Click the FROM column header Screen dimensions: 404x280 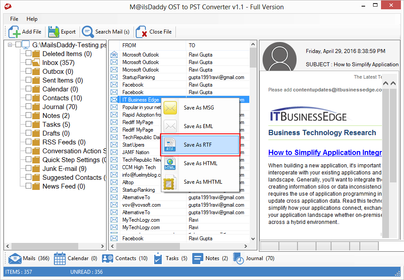tap(152, 45)
